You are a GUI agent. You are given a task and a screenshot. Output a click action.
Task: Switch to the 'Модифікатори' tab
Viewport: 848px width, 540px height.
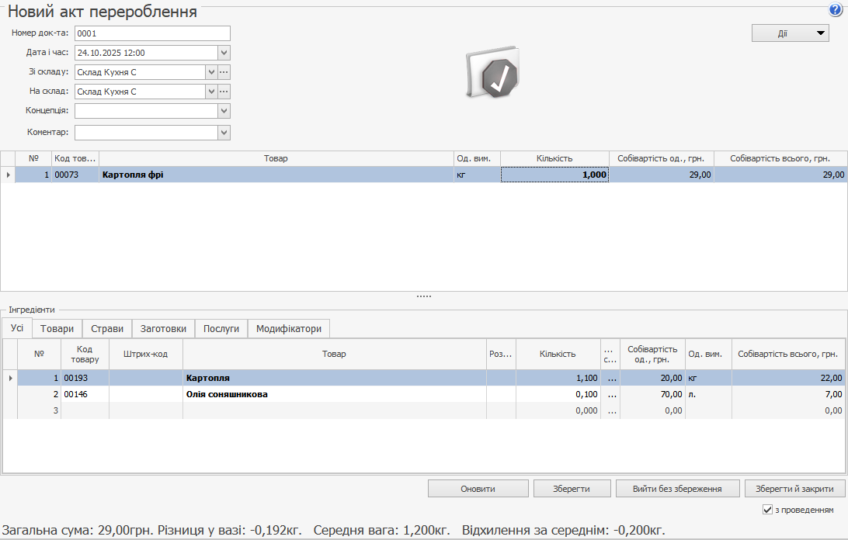pos(288,328)
